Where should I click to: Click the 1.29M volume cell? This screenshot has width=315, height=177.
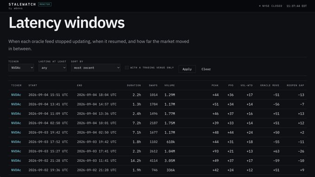170,95
